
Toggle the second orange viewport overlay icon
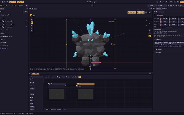(x=141, y=12)
